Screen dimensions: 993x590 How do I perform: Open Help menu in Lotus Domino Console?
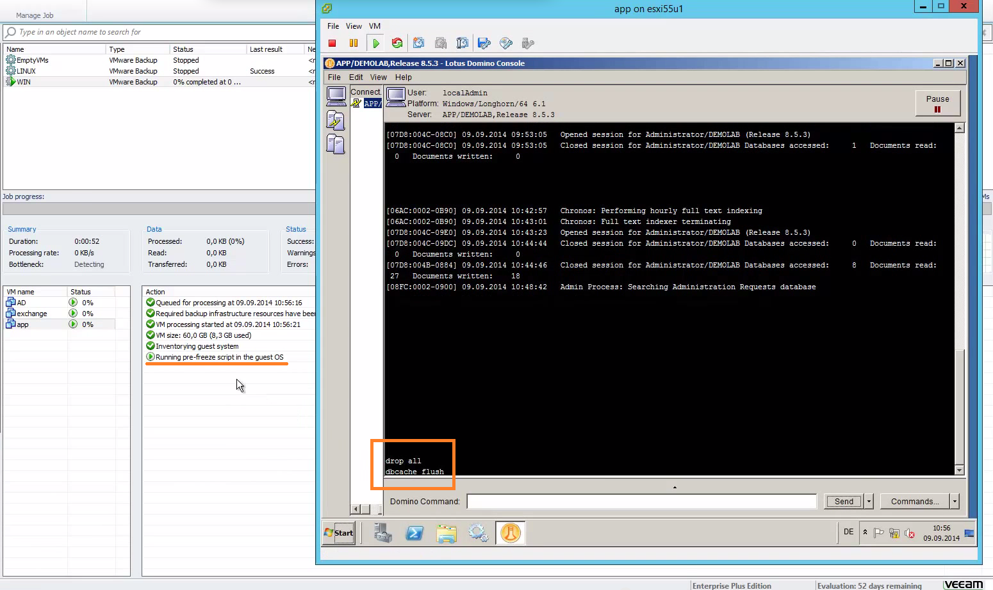(403, 77)
